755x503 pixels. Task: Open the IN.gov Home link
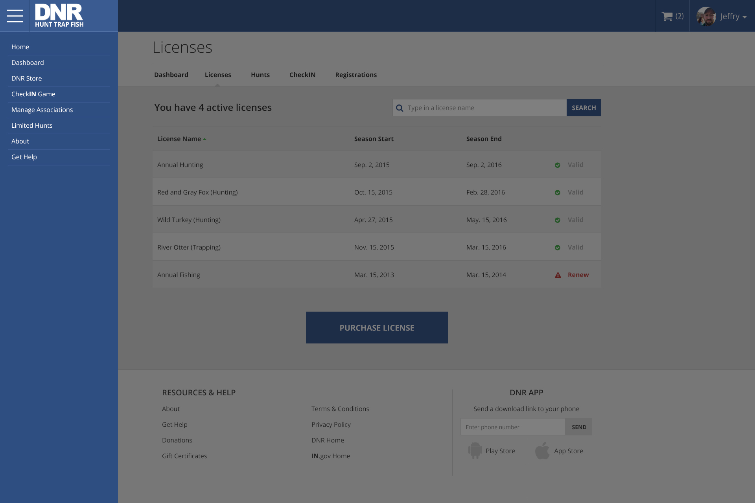(x=331, y=456)
